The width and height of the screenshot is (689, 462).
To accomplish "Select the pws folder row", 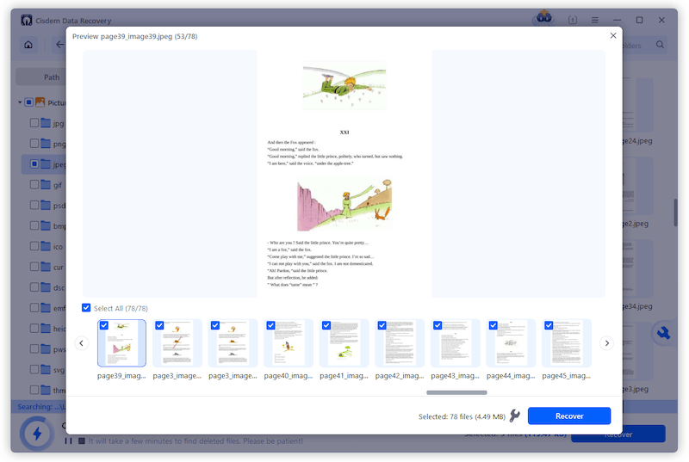I will pyautogui.click(x=44, y=349).
